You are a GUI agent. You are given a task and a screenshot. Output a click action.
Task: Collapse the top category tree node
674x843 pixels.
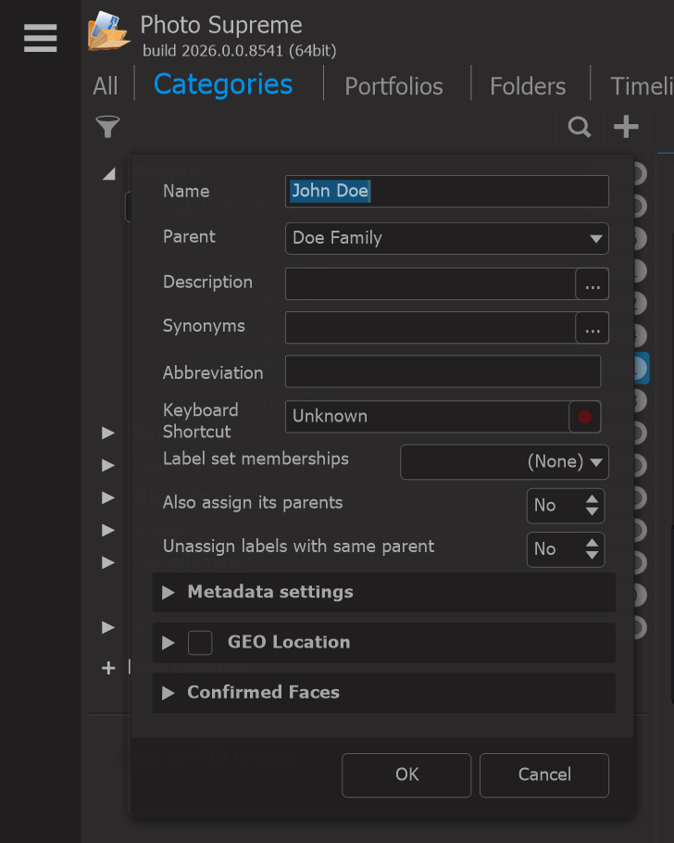click(109, 173)
